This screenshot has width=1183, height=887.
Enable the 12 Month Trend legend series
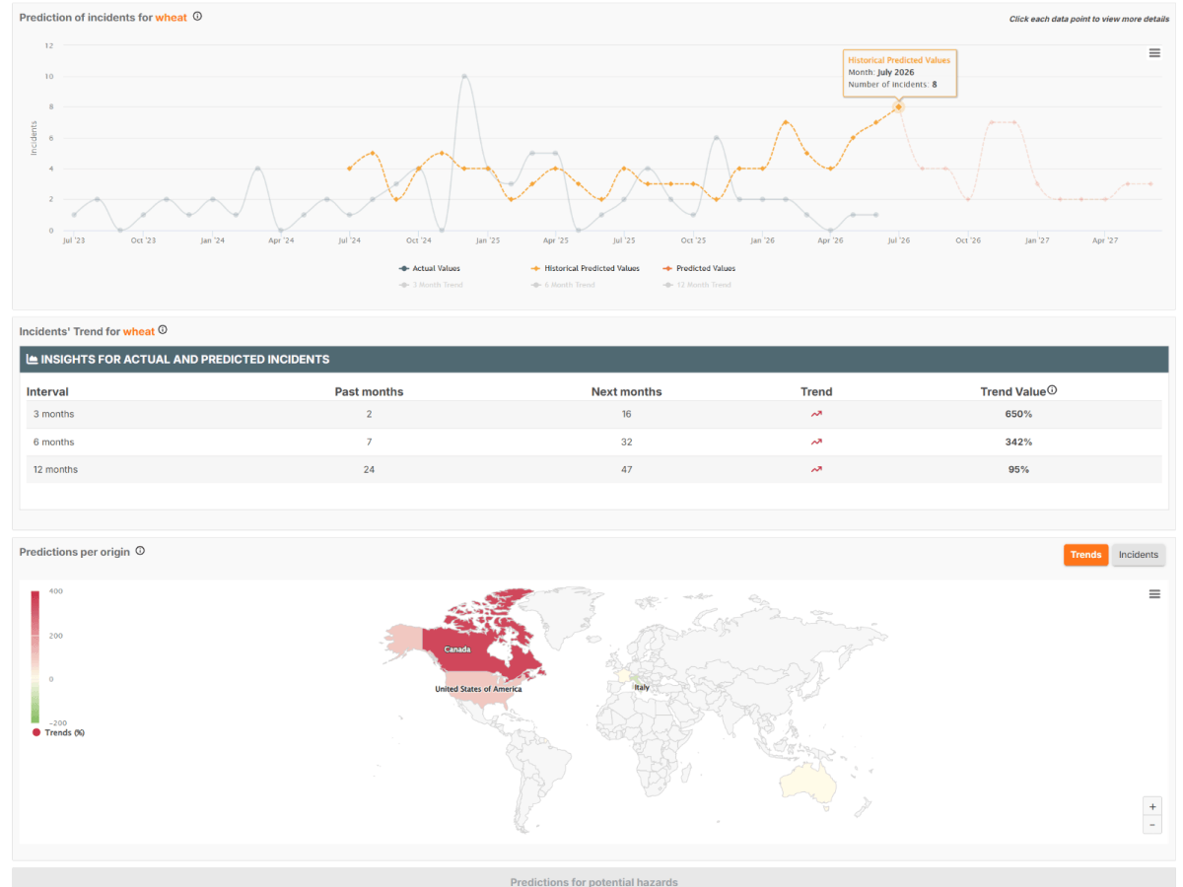tap(697, 285)
